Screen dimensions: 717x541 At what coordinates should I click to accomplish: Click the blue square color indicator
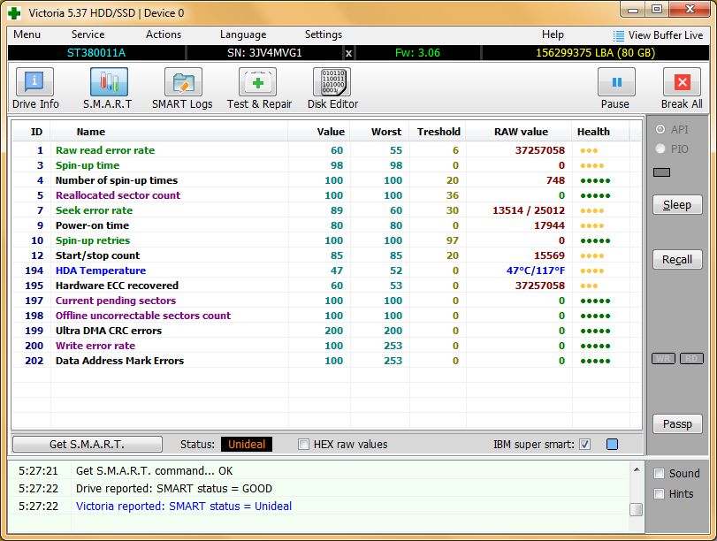(x=612, y=444)
